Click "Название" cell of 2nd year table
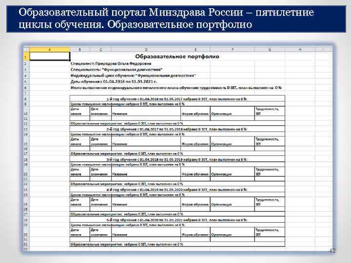 click(146, 142)
